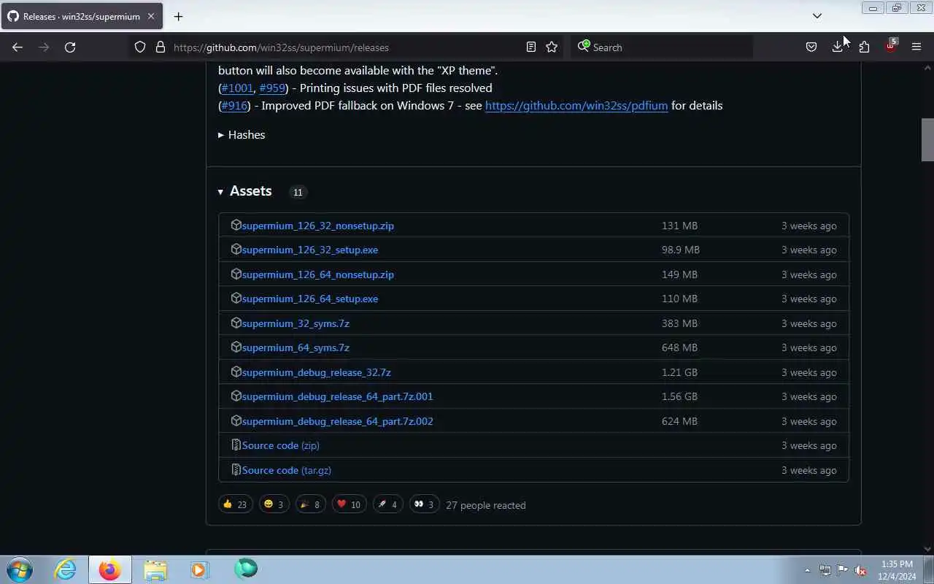Download supermium_64_syms.7z

click(296, 347)
